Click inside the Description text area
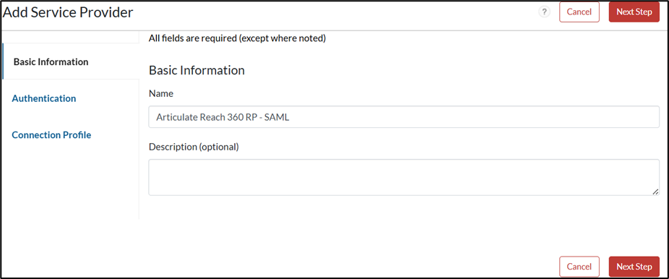Screen dimensions: 669x279 pos(404,178)
